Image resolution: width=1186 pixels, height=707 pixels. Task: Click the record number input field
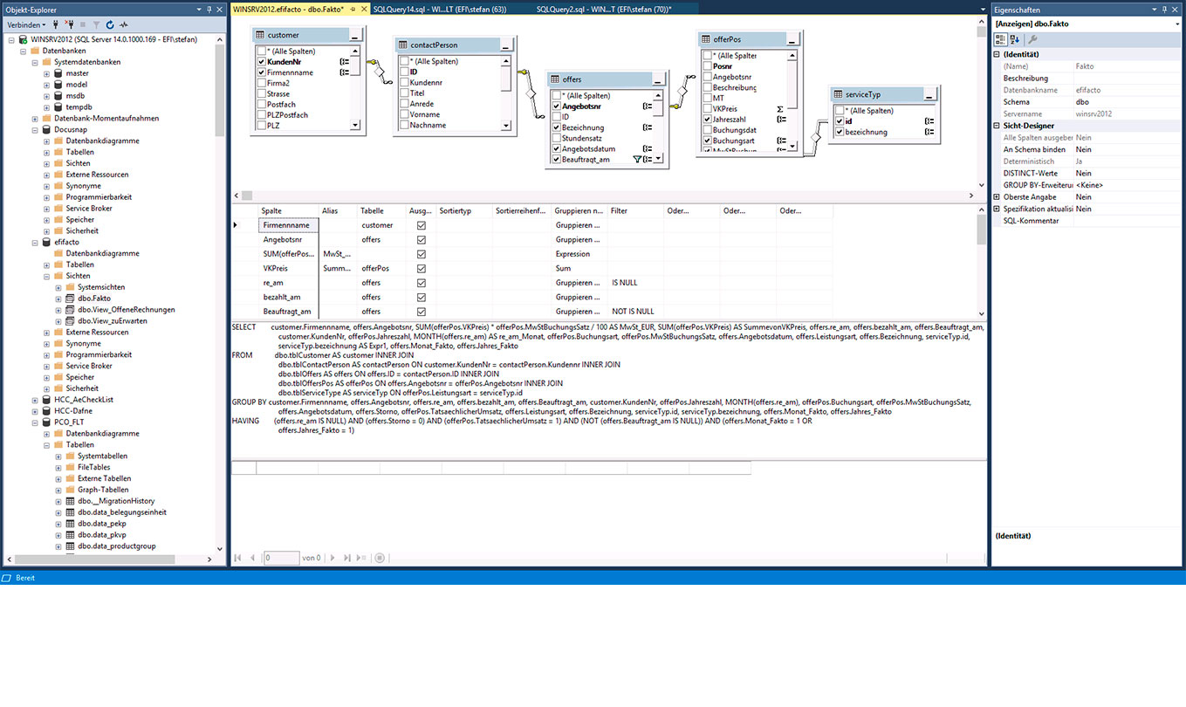click(x=281, y=558)
